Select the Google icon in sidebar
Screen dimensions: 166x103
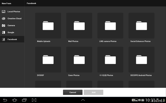click(3, 32)
